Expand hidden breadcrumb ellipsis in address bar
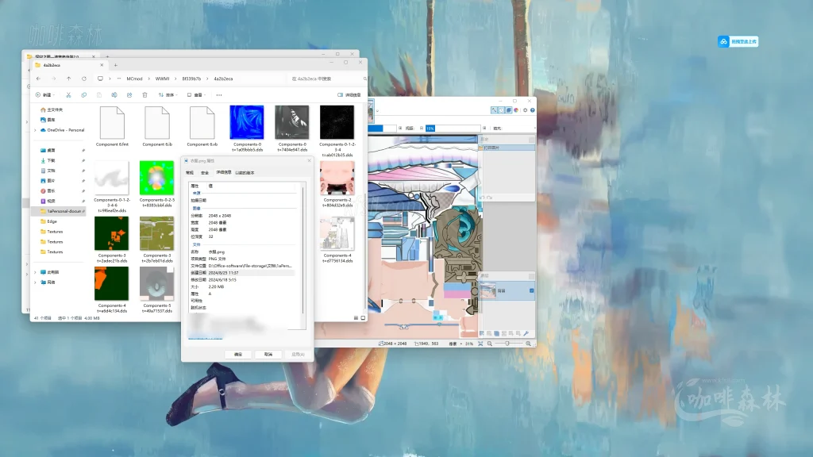This screenshot has width=813, height=457. pyautogui.click(x=119, y=79)
